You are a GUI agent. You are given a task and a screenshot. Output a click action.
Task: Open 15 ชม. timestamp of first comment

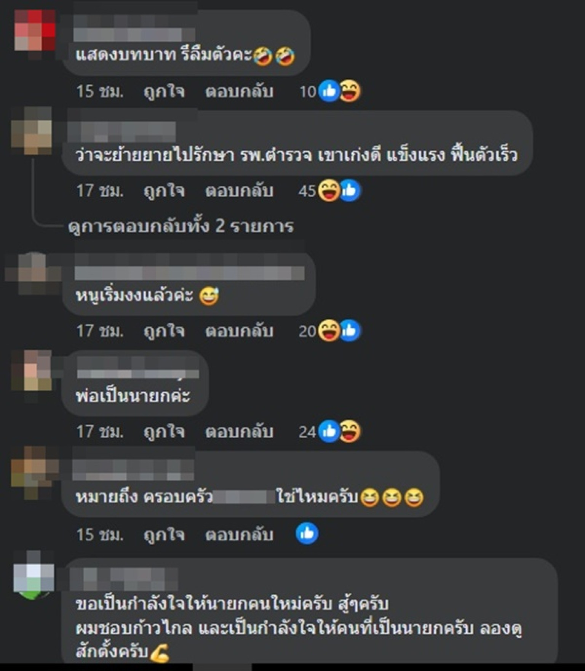(100, 91)
